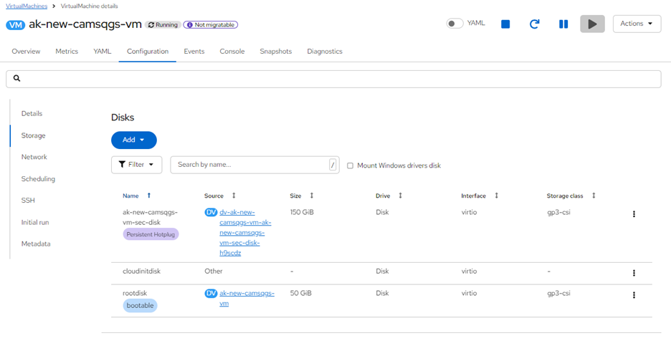This screenshot has height=356, width=671.
Task: Open the Filter dropdown
Action: click(136, 165)
